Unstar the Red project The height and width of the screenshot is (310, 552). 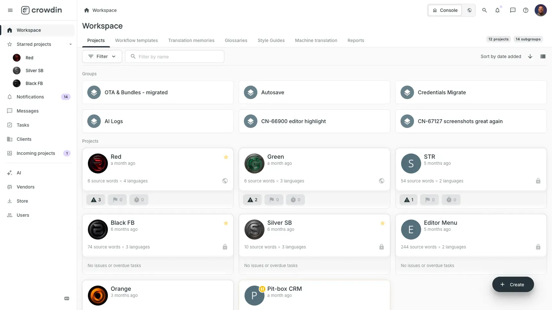tap(226, 157)
